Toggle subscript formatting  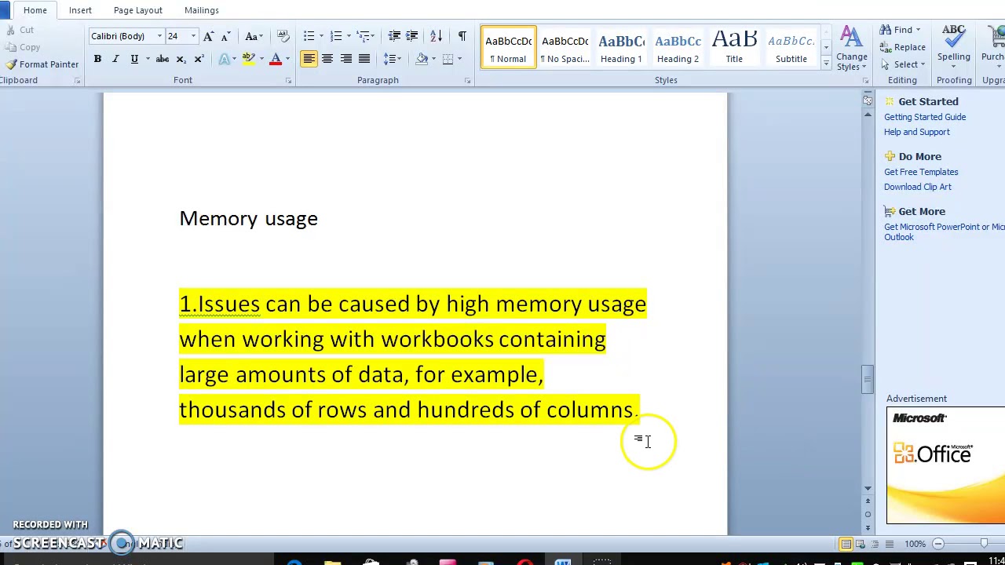click(181, 59)
